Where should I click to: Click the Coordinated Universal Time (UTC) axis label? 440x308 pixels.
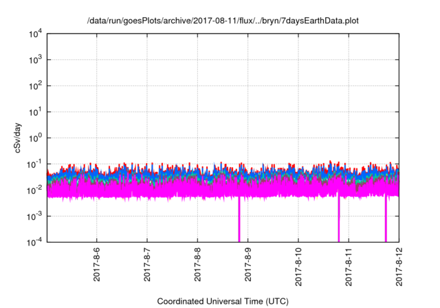(x=223, y=302)
